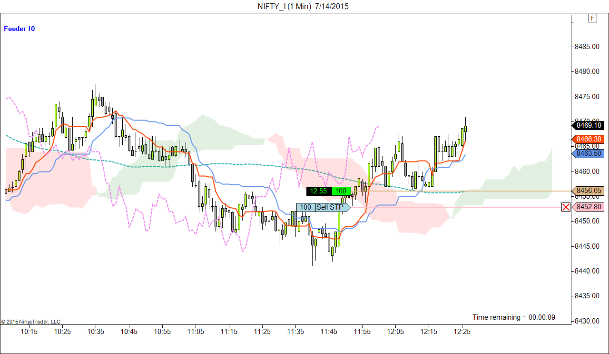
Task: Click the 8430.00 price axis label
Action: [x=587, y=321]
